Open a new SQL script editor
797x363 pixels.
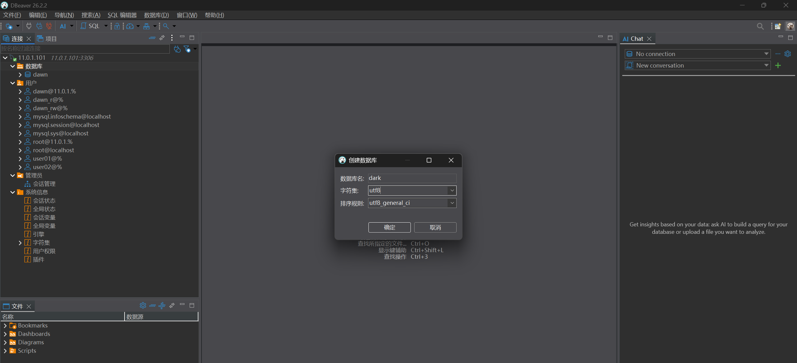90,26
